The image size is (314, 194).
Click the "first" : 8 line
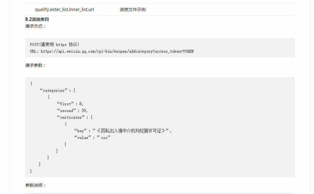(x=70, y=104)
